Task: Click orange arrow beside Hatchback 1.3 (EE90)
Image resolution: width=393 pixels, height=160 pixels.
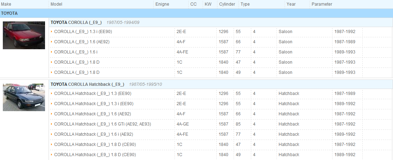Action: pyautogui.click(x=52, y=94)
